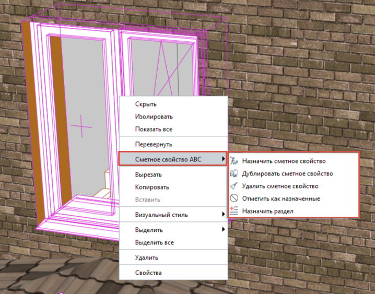Expand the Сметное свойство ABC submenu arrow
Screen dimensions: 375x294
tap(223, 159)
